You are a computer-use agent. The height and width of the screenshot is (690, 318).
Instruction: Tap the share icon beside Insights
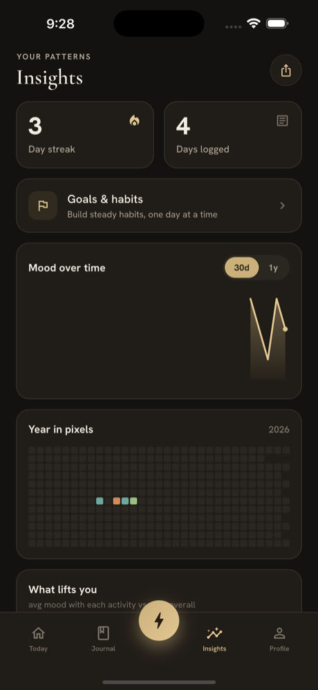pyautogui.click(x=286, y=70)
